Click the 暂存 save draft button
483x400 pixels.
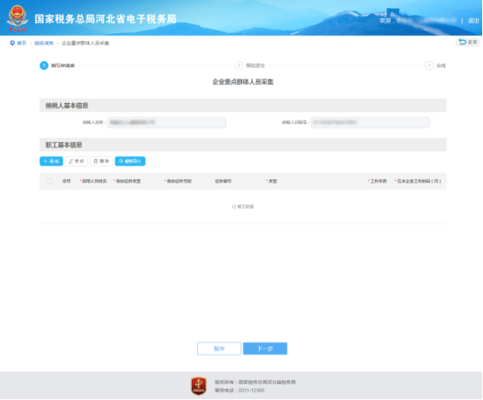(219, 348)
